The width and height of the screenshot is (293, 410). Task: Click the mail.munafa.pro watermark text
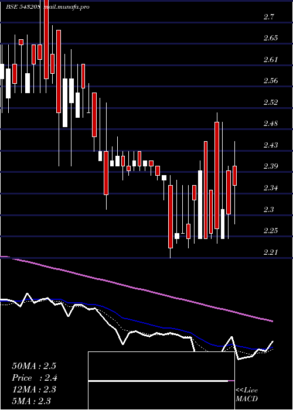66,7
